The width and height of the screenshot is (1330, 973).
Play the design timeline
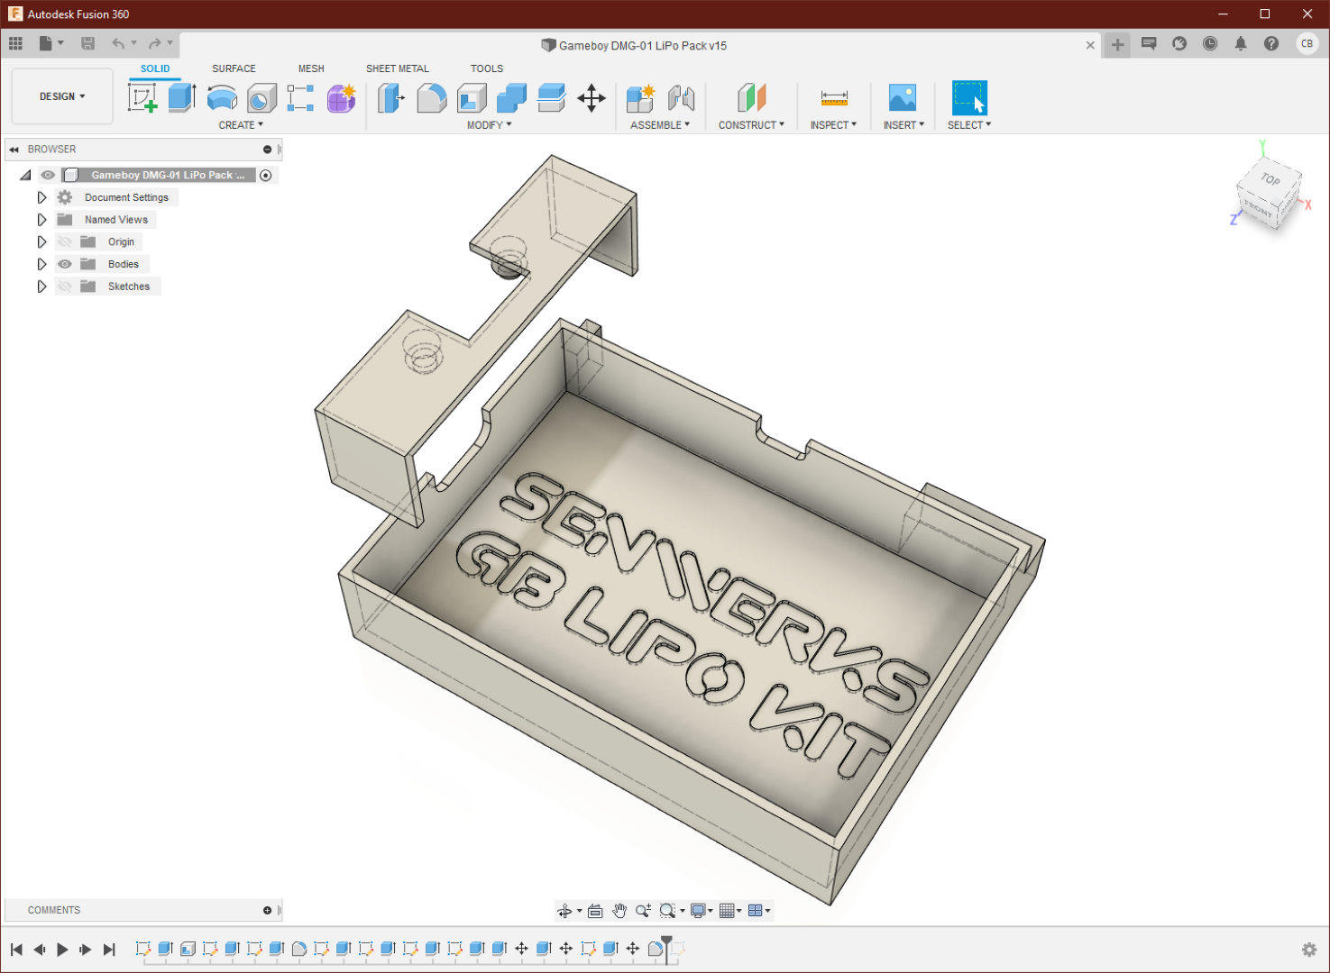62,950
